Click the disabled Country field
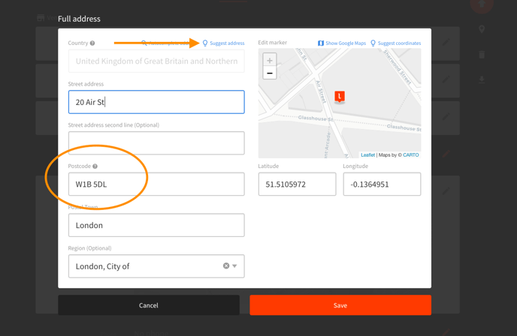 tap(156, 61)
